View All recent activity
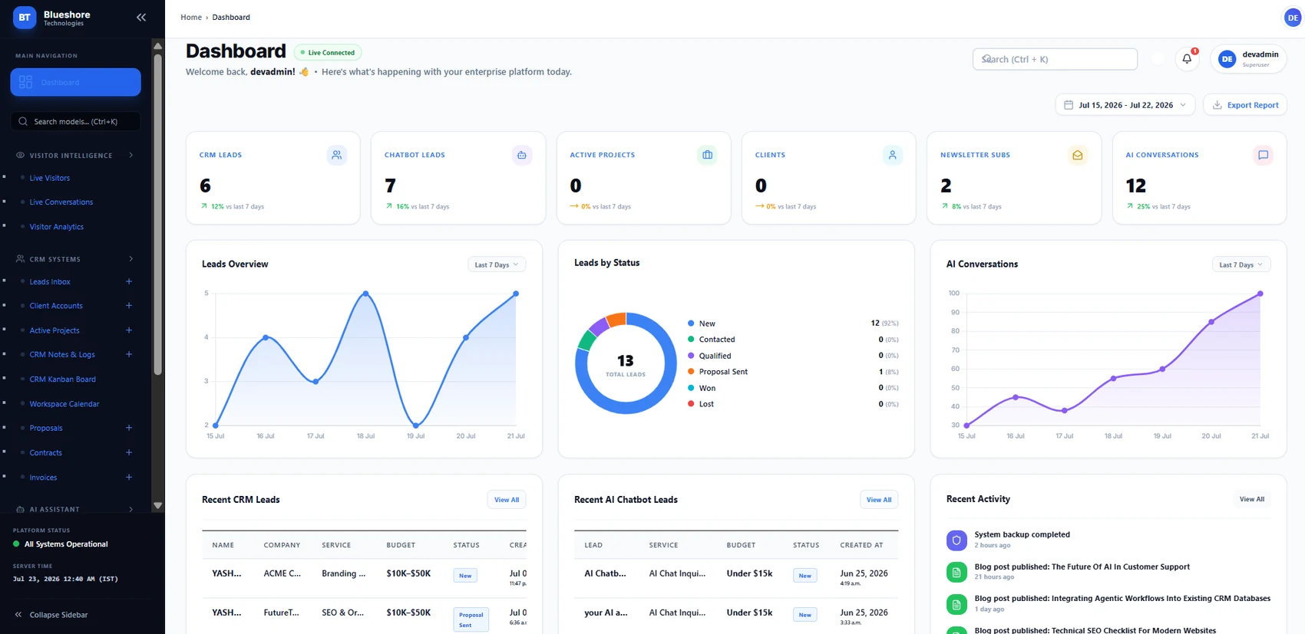1305x634 pixels. coord(1252,499)
